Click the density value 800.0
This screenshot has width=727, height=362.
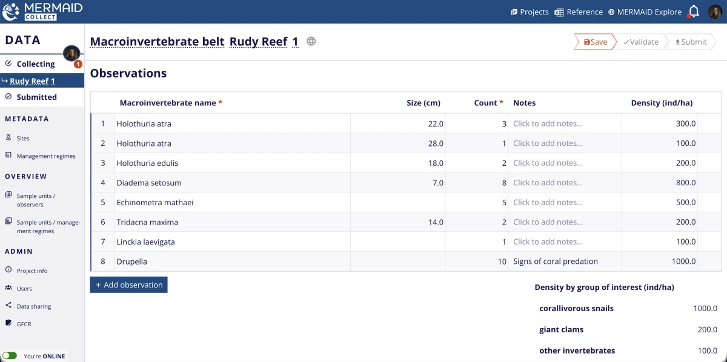[x=685, y=183]
